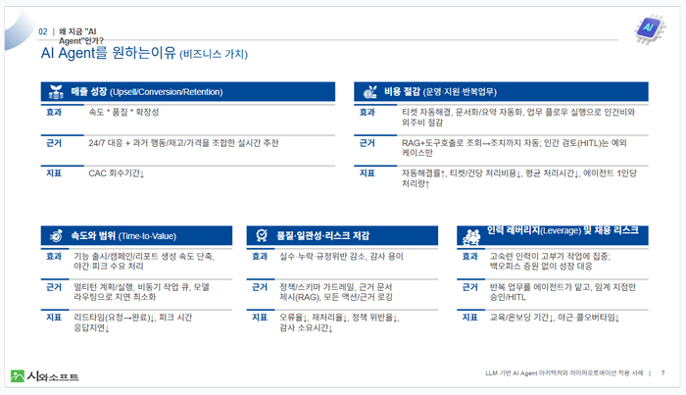Click header 비용 절감 (운영·지원·반복업무)
686x395 pixels.
[x=441, y=92]
